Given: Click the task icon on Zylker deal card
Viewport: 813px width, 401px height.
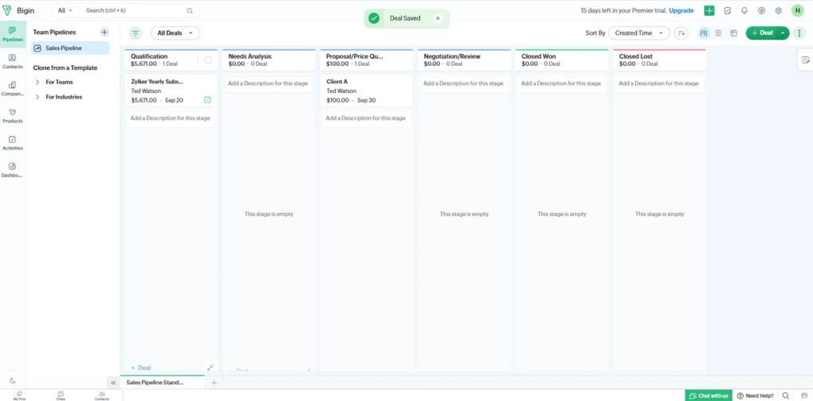Looking at the screenshot, I should [x=207, y=99].
